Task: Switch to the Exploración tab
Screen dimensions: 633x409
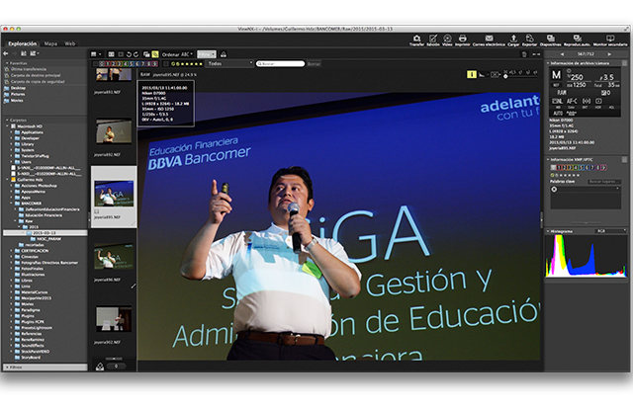Action: tap(22, 43)
